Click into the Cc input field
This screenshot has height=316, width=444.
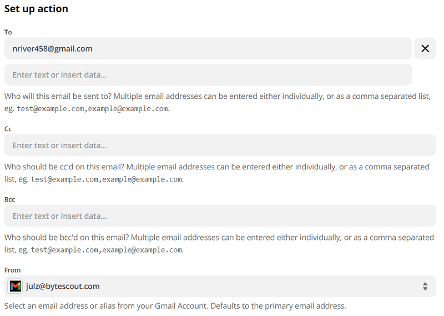(x=220, y=146)
